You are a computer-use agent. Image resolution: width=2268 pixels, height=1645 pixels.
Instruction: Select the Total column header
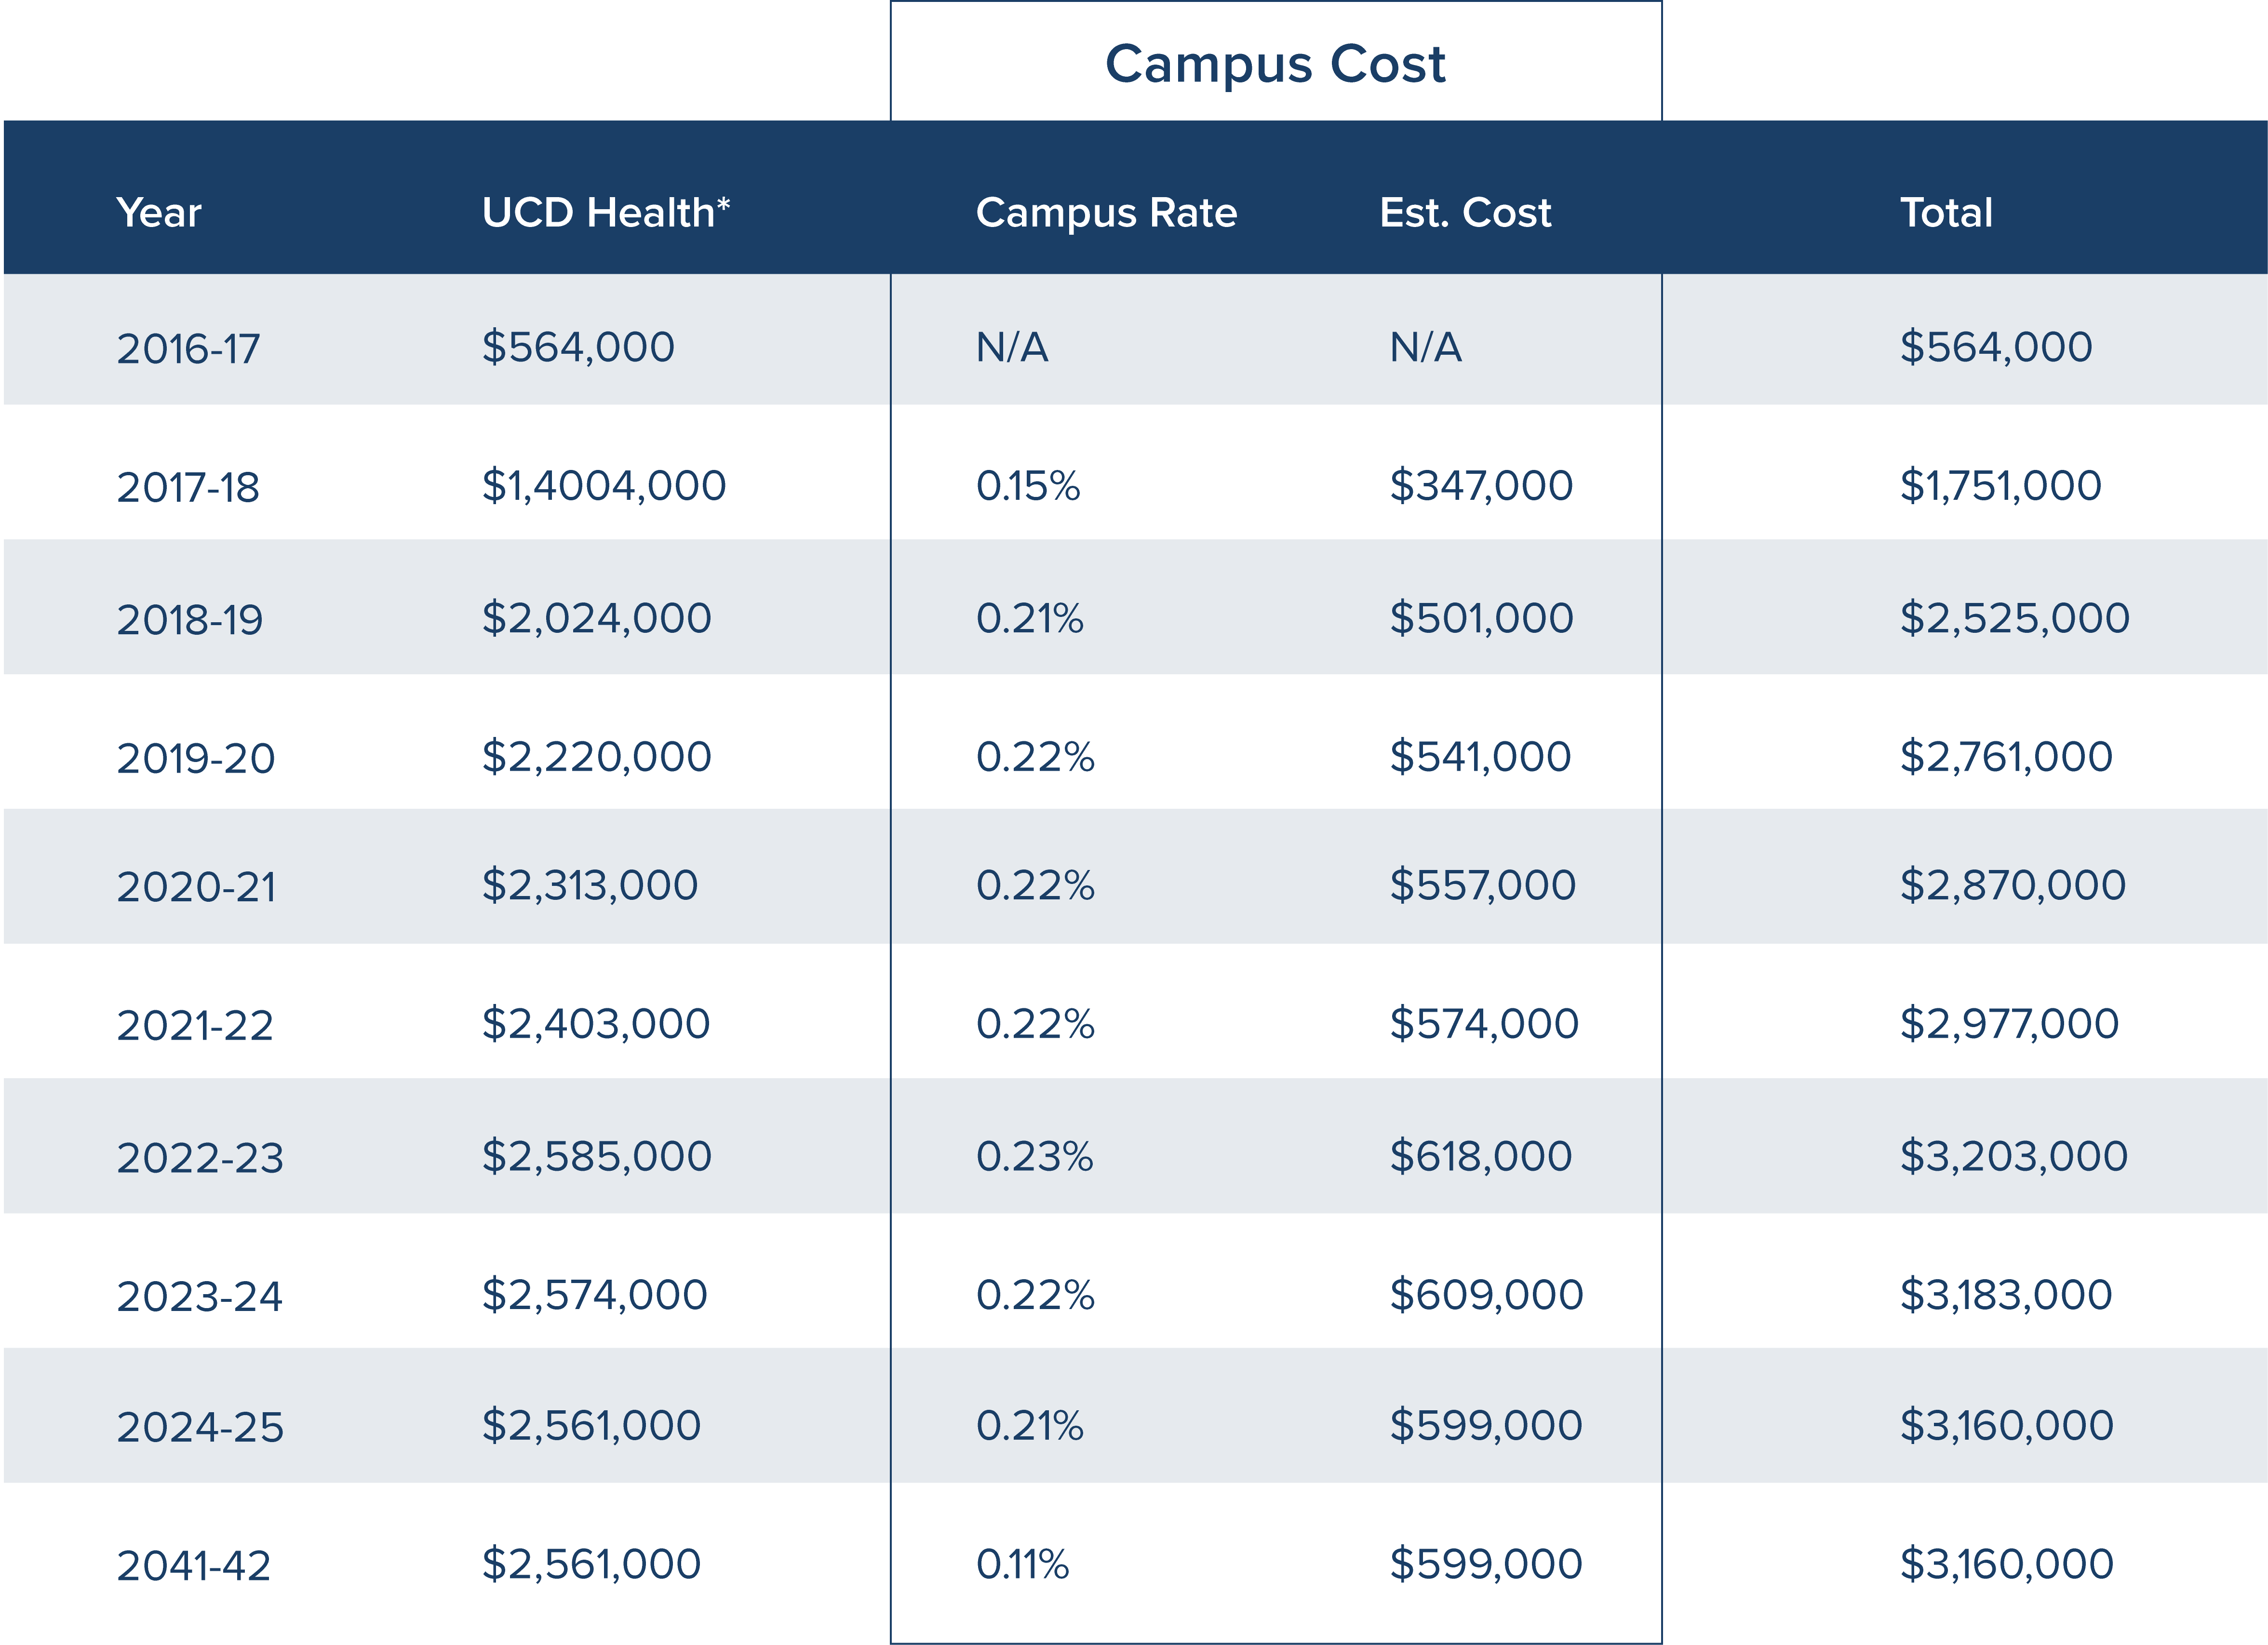pos(1946,213)
